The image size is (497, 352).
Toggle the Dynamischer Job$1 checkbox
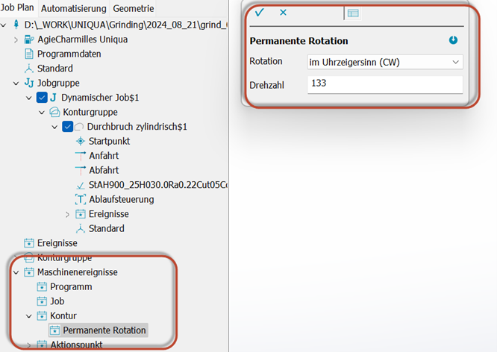click(x=42, y=98)
